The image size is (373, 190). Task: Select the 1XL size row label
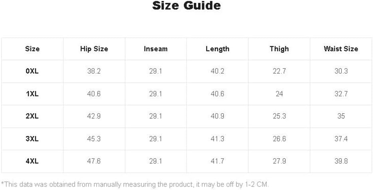point(32,94)
